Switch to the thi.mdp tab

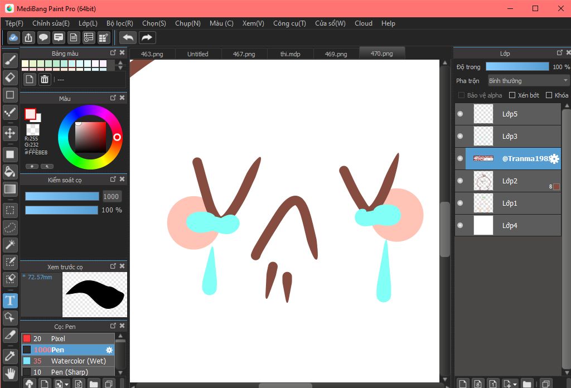(290, 54)
